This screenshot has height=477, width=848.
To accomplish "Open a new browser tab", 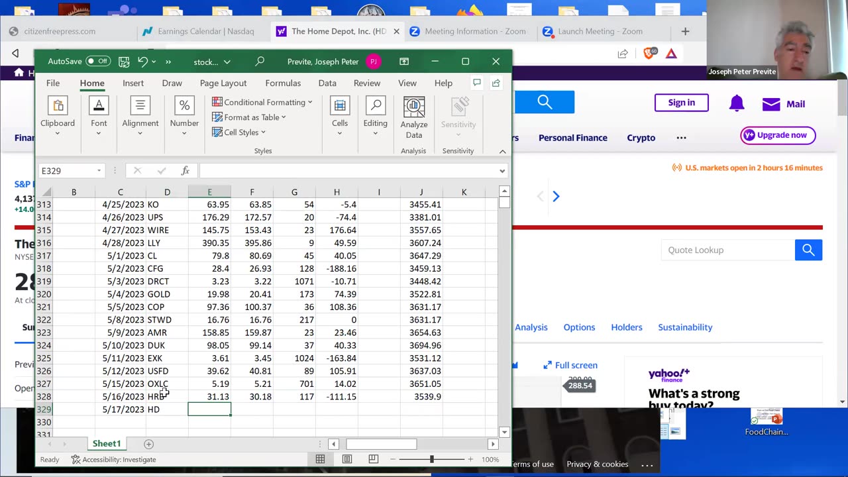I will [686, 31].
